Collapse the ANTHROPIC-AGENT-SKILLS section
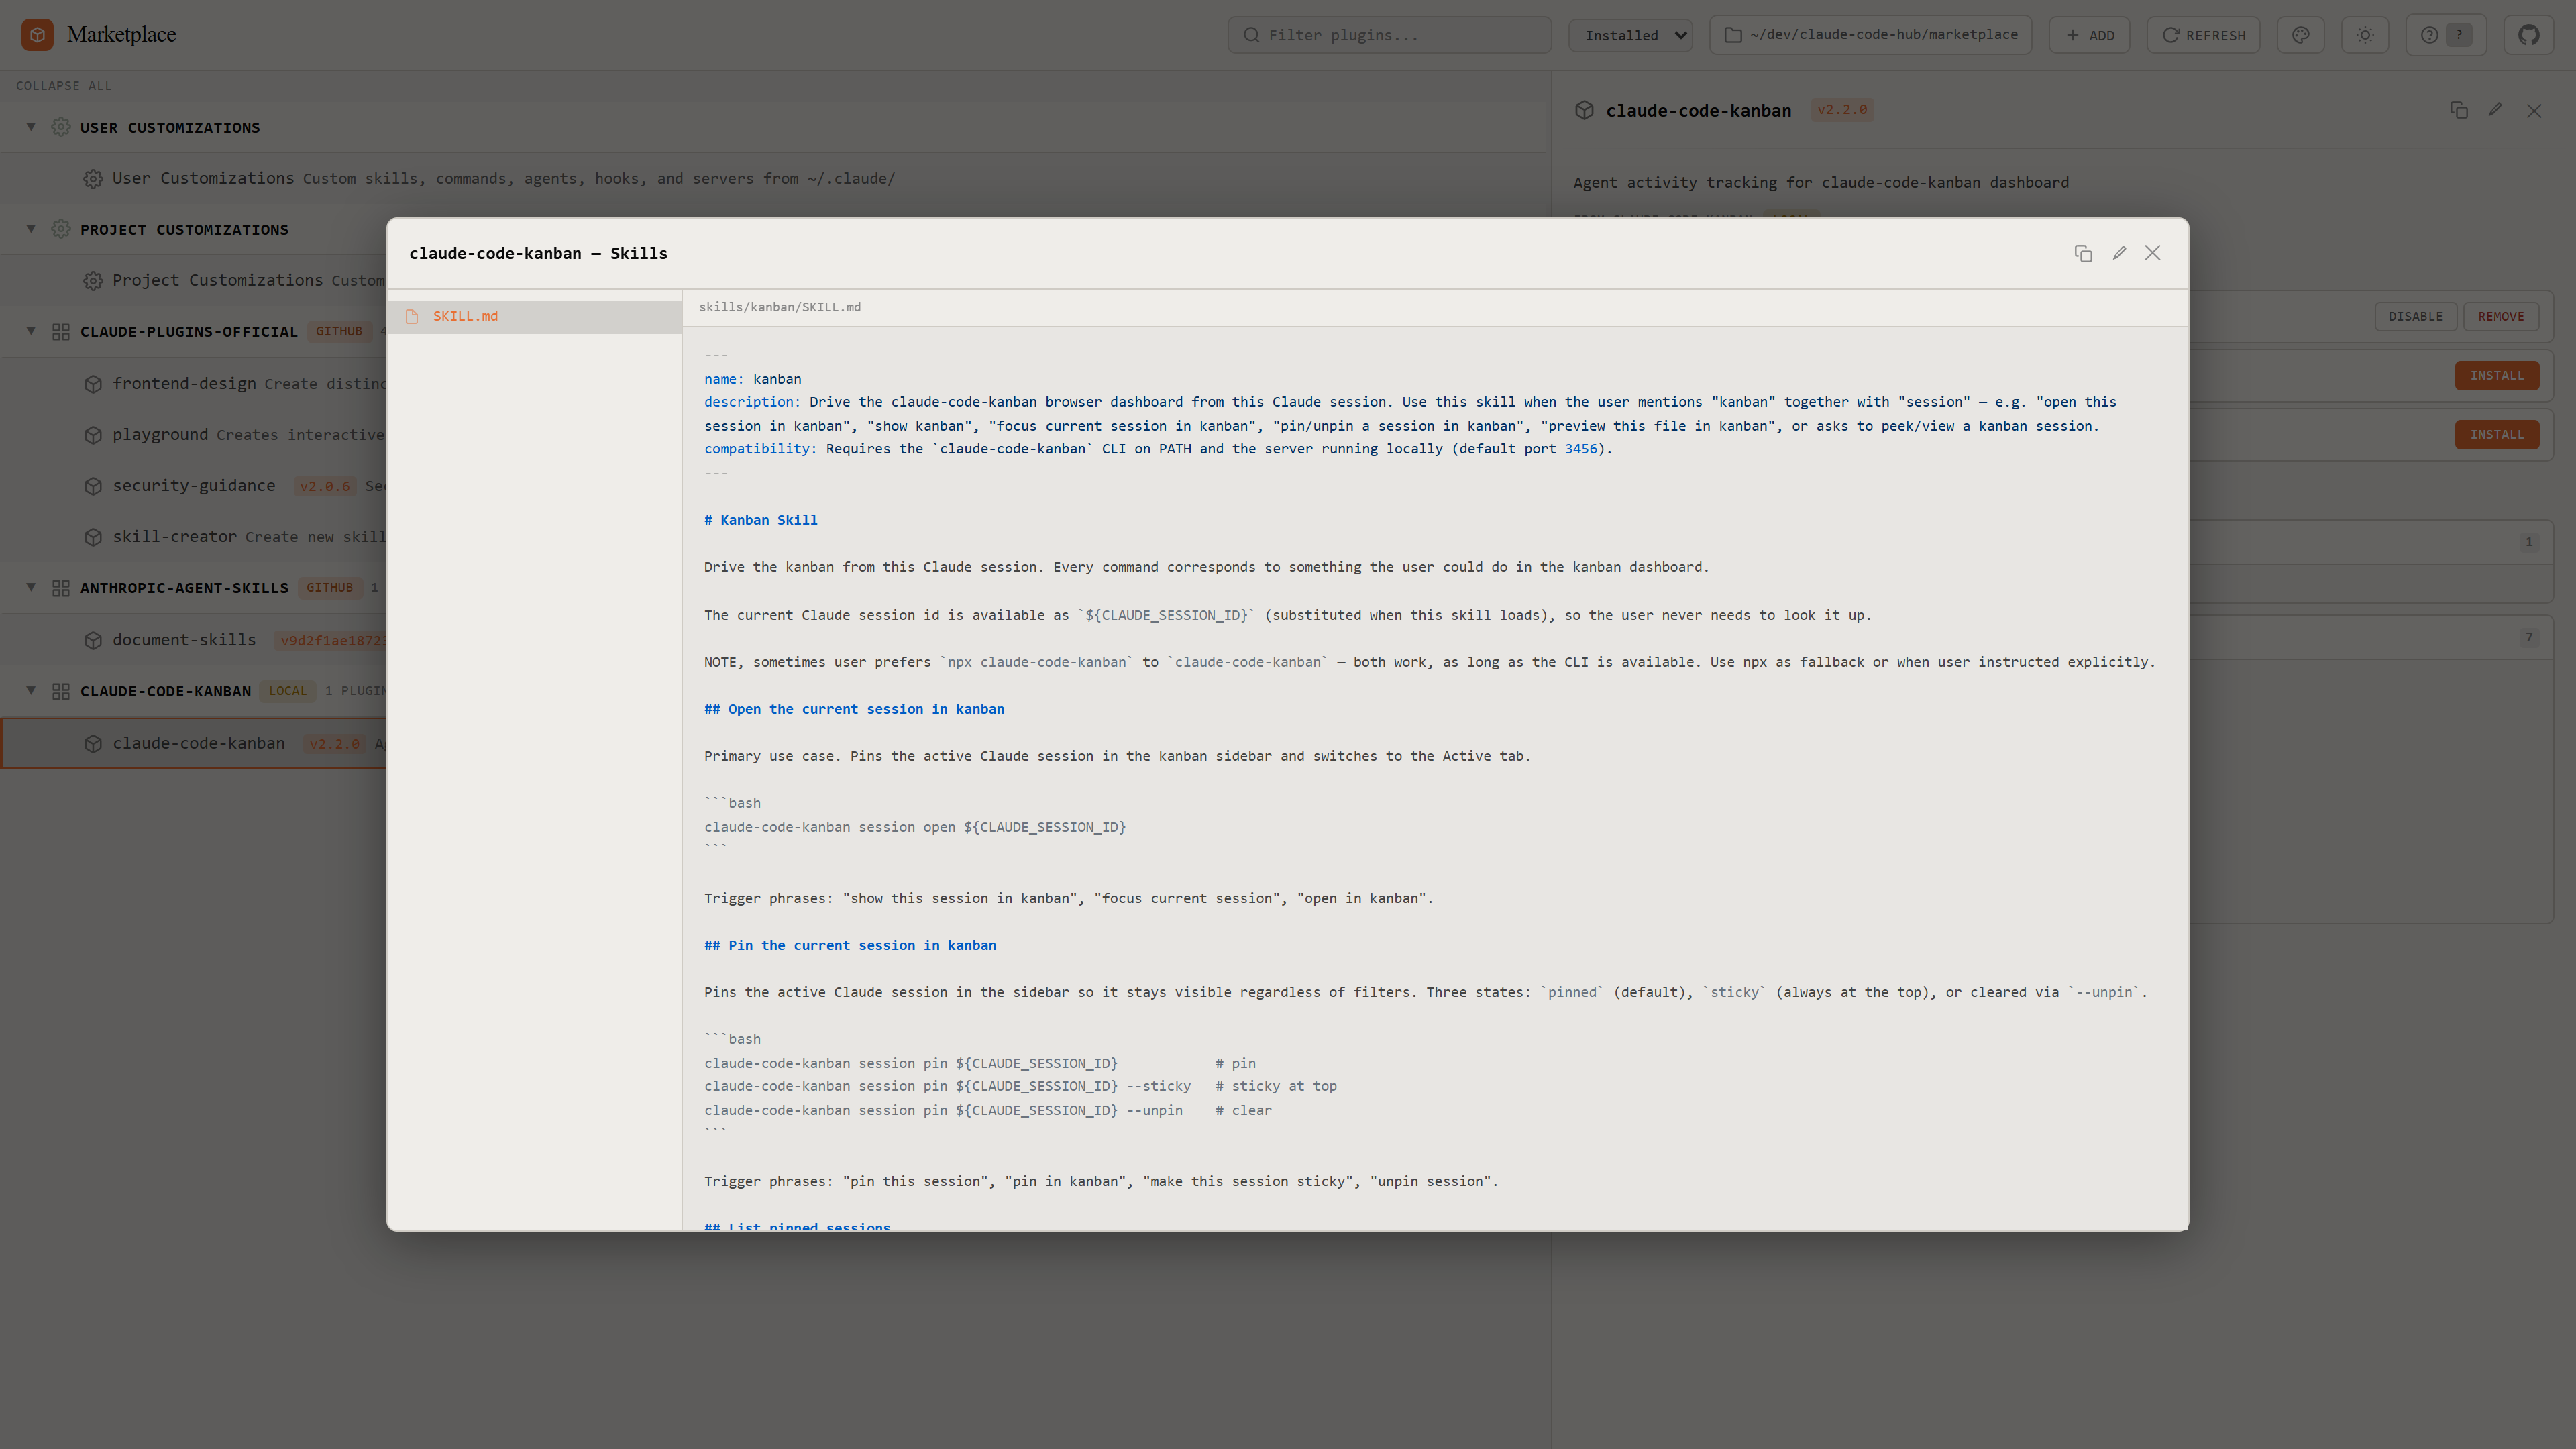 click(x=31, y=587)
